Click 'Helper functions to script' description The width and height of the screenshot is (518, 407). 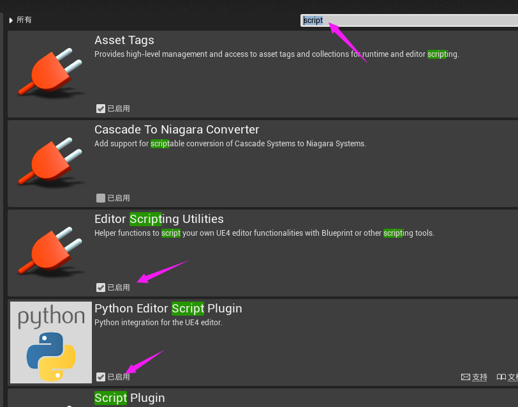point(264,233)
